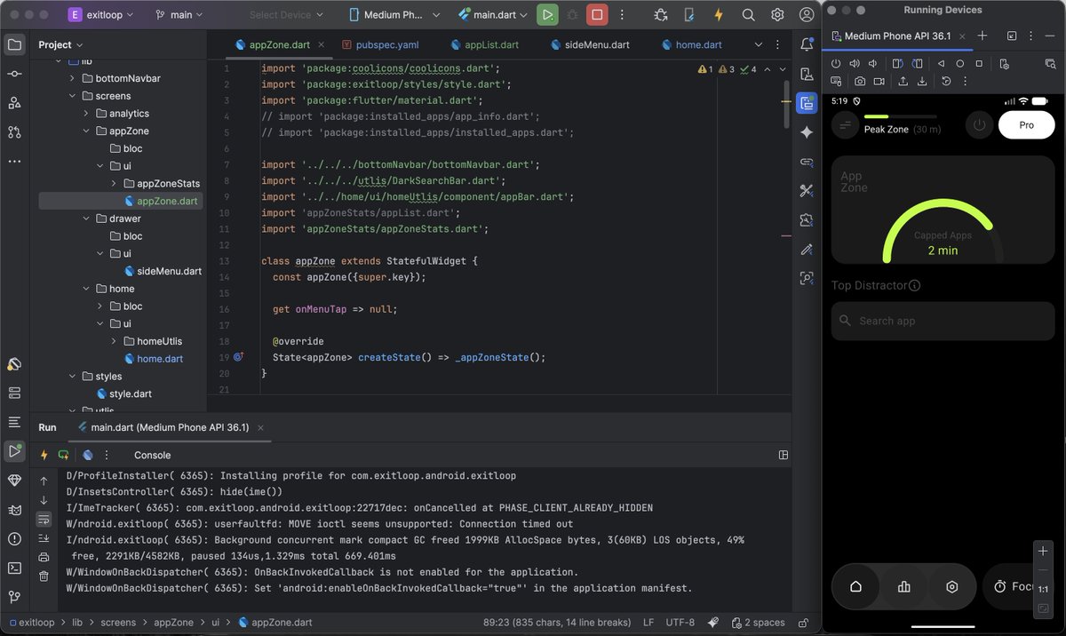
Task: Toggle Project tool window folder icon
Action: [14, 44]
